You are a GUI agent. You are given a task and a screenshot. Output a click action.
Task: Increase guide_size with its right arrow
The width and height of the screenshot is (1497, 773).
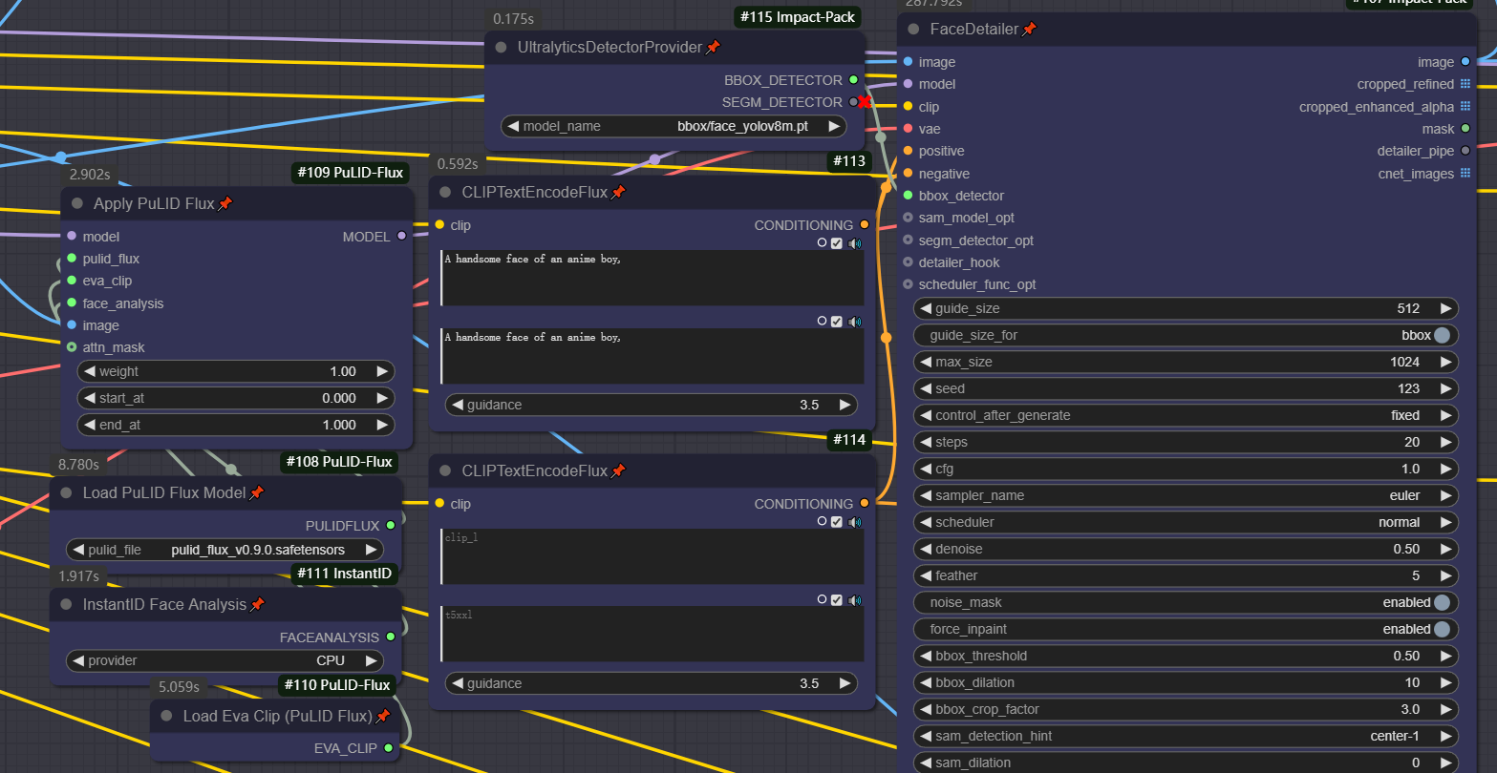[x=1446, y=308]
